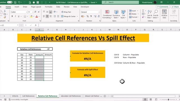Click Decrease Indent icon
The image size is (180, 101).
pos(55,16)
